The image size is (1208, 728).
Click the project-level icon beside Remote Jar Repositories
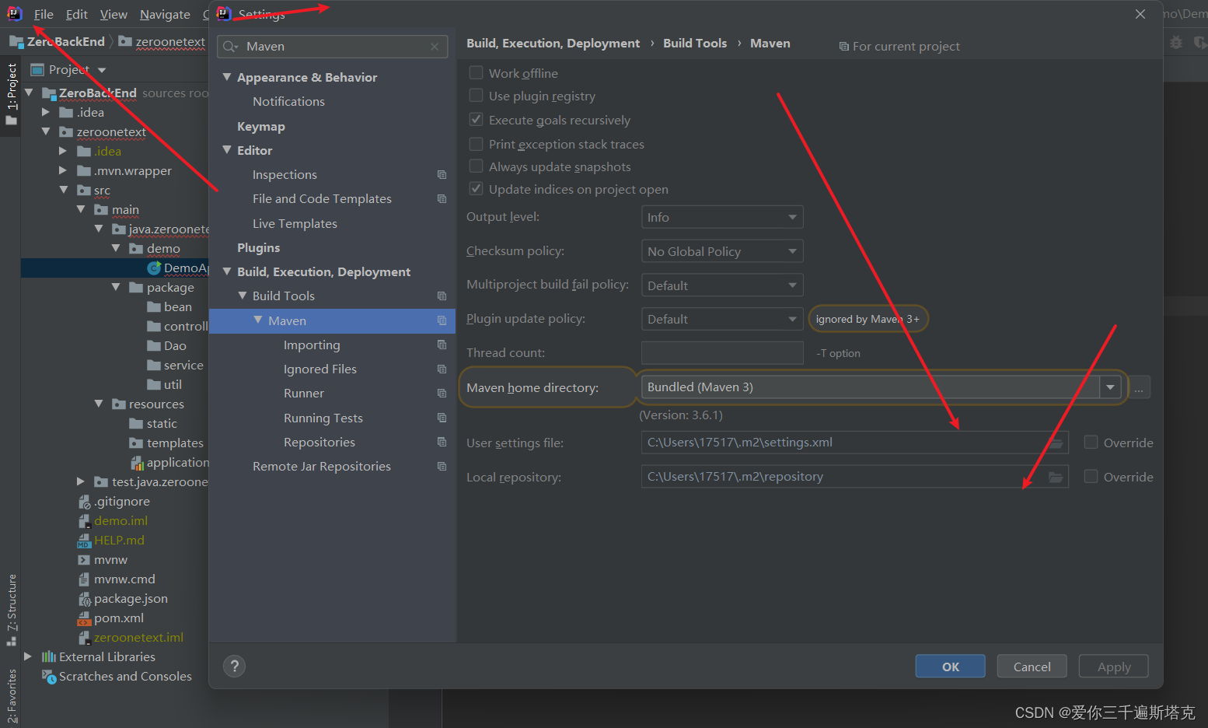click(x=442, y=467)
